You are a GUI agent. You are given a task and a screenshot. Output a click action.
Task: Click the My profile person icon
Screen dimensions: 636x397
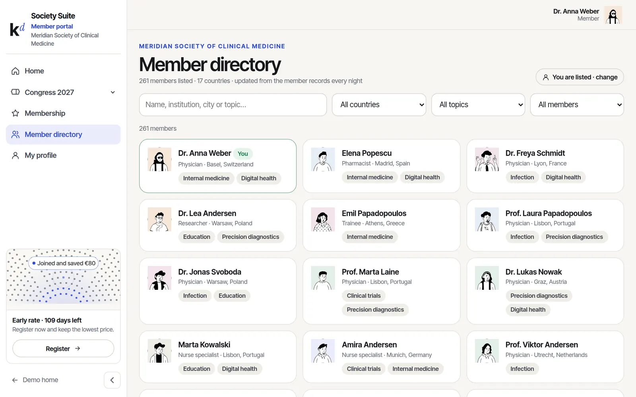16,155
